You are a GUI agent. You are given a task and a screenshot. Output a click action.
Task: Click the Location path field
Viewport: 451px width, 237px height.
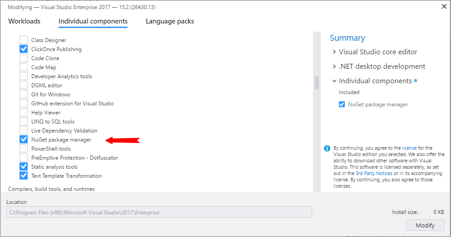[x=159, y=212]
